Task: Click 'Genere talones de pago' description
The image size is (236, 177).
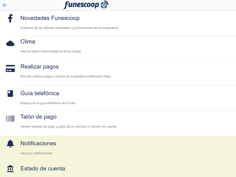Action: coord(69,127)
